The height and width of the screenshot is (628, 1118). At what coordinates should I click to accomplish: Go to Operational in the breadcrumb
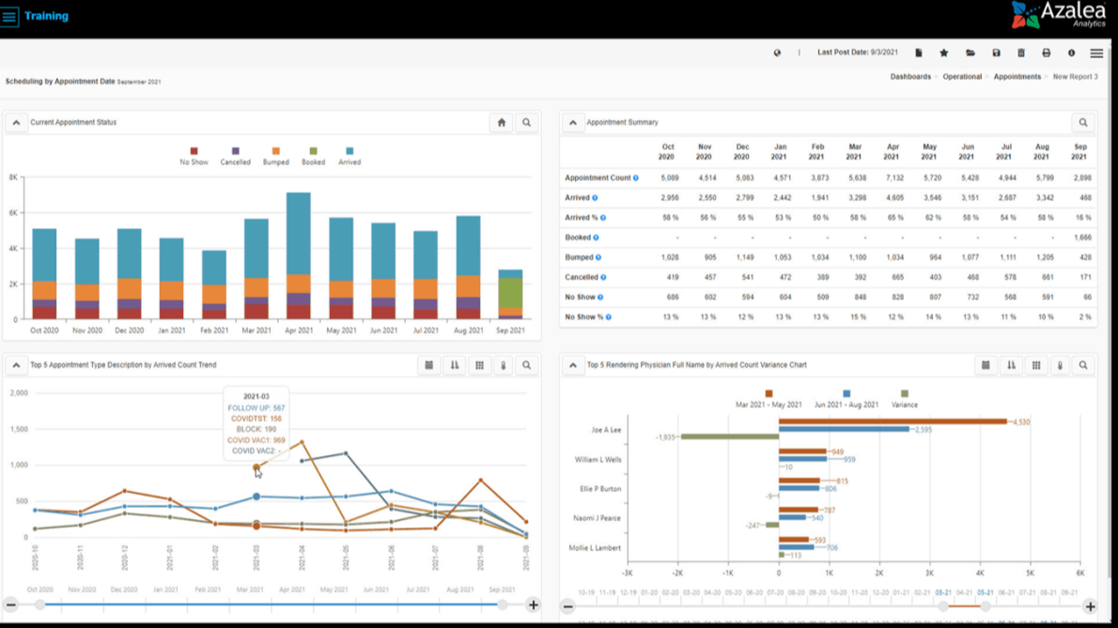962,77
